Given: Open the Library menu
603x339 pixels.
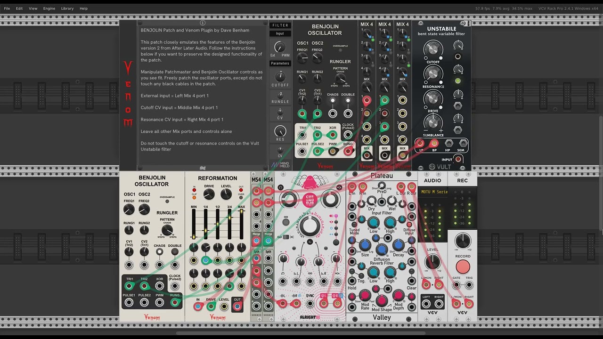Looking at the screenshot, I should tap(67, 8).
